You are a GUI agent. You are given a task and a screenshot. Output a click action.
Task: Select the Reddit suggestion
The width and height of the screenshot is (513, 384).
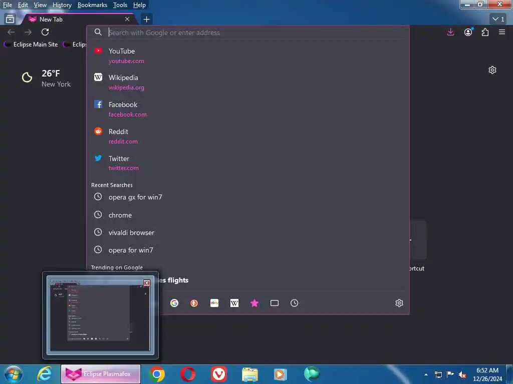click(248, 136)
